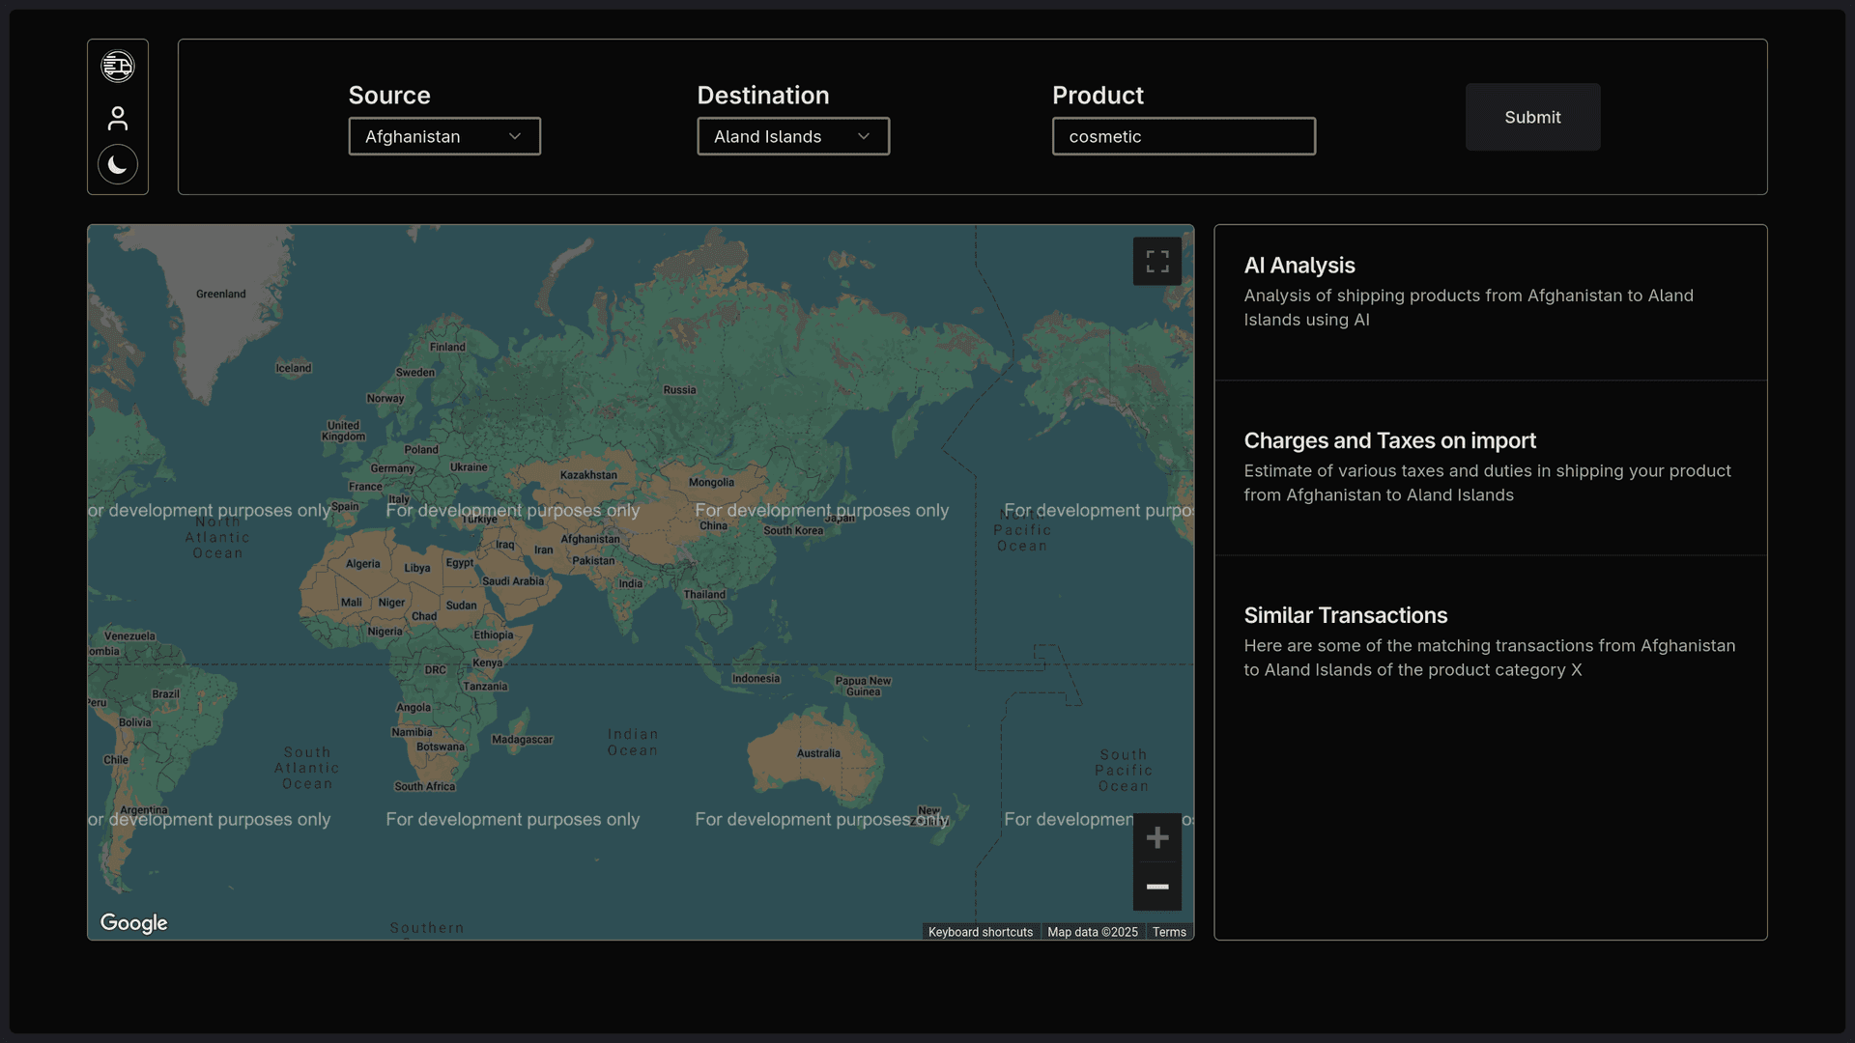1855x1043 pixels.
Task: Click the AI Analysis description text
Action: coord(1469,308)
